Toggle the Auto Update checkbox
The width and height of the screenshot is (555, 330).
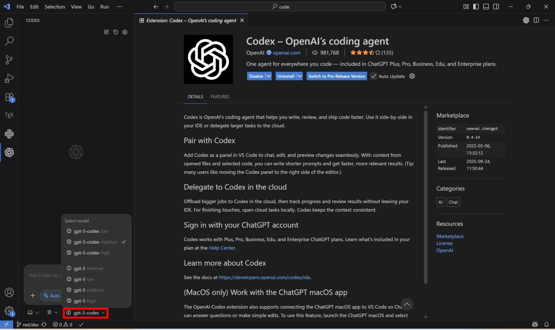click(x=374, y=76)
